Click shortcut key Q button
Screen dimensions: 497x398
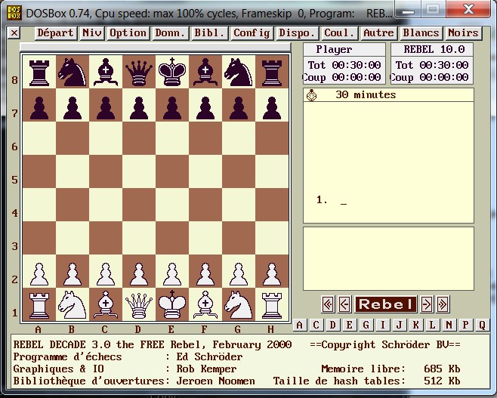[482, 325]
